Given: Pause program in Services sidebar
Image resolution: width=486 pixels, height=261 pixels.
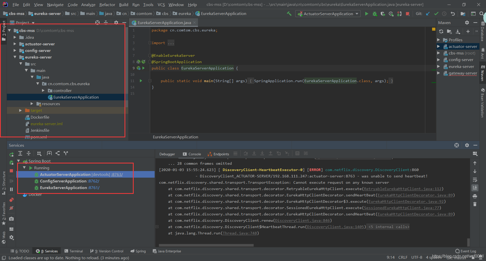Looking at the screenshot, I should coord(11,189).
